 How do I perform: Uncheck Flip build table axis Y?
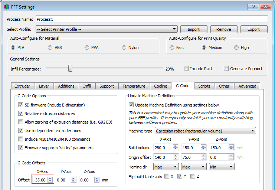(x=180, y=176)
